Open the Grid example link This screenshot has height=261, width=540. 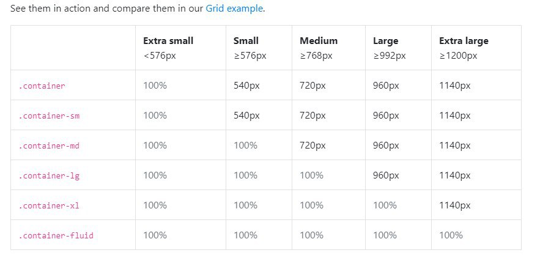pos(234,9)
